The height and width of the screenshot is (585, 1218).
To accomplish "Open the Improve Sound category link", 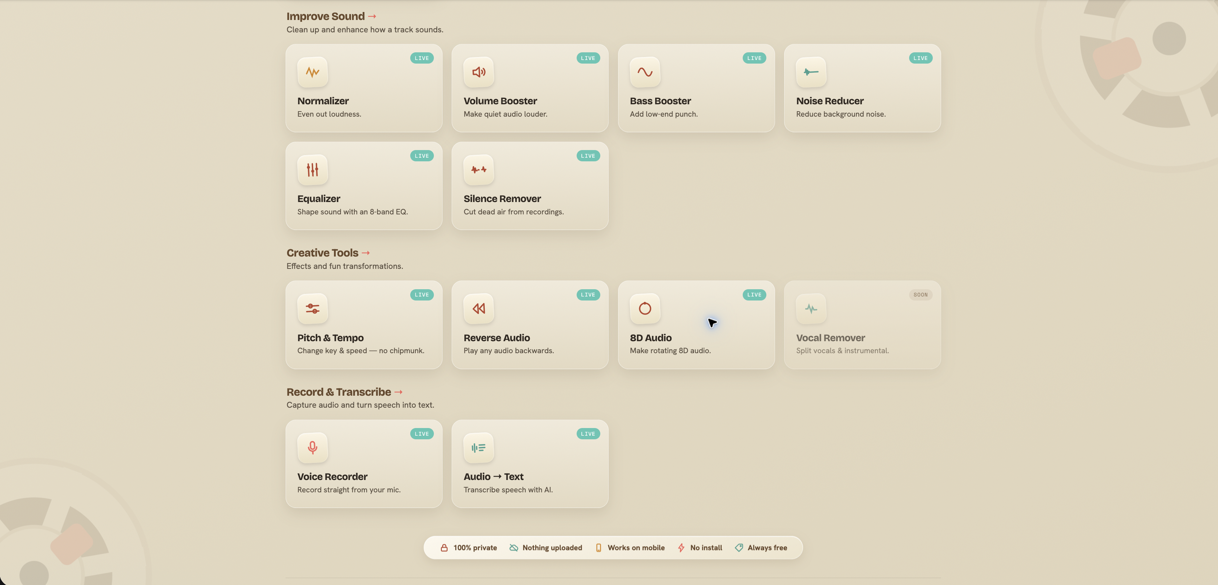I will click(331, 16).
